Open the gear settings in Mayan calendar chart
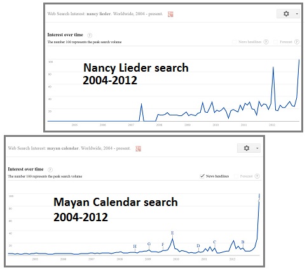 point(247,148)
